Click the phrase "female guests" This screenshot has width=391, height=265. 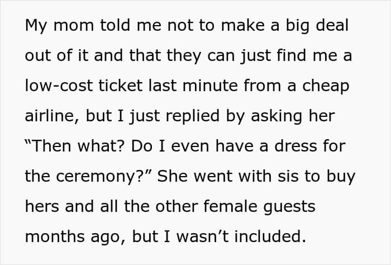(259, 207)
